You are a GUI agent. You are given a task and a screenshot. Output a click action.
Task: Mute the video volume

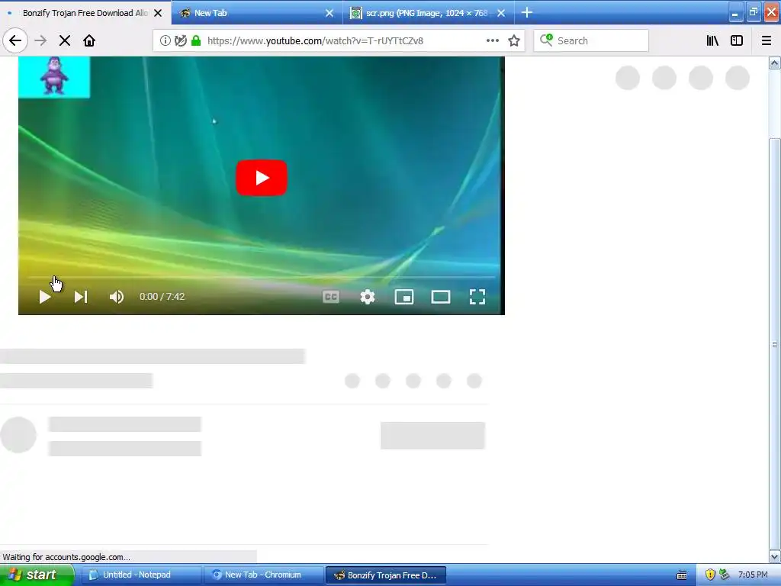pyautogui.click(x=117, y=297)
